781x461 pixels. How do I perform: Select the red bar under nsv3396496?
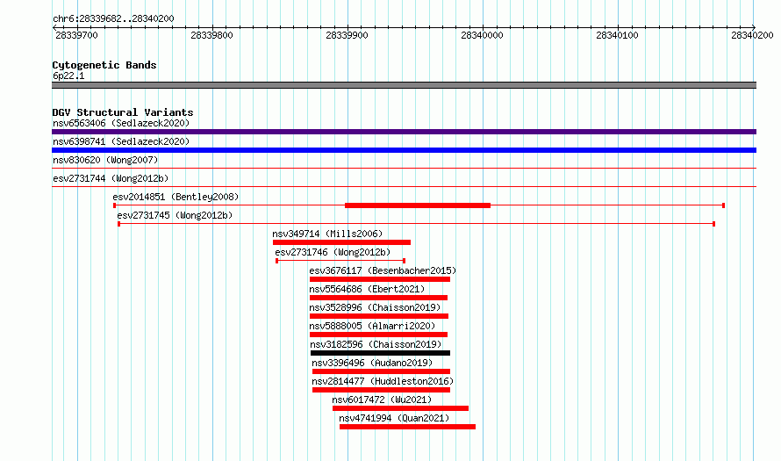[381, 371]
